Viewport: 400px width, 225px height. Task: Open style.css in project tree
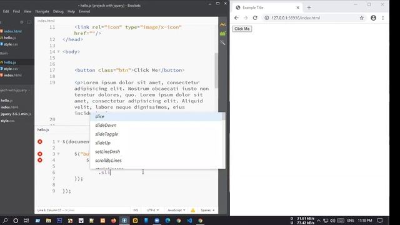click(x=7, y=121)
